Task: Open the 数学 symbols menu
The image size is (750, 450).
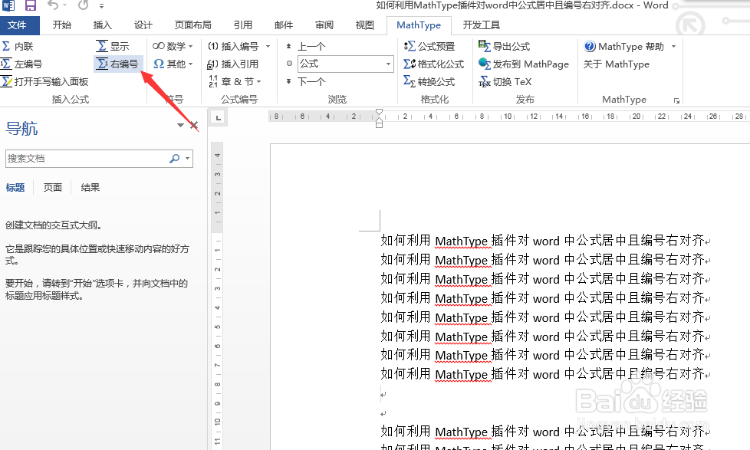Action: tap(173, 47)
